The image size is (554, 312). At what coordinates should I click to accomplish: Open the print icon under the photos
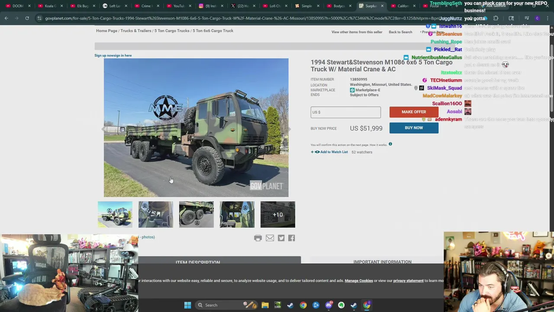[258, 238]
